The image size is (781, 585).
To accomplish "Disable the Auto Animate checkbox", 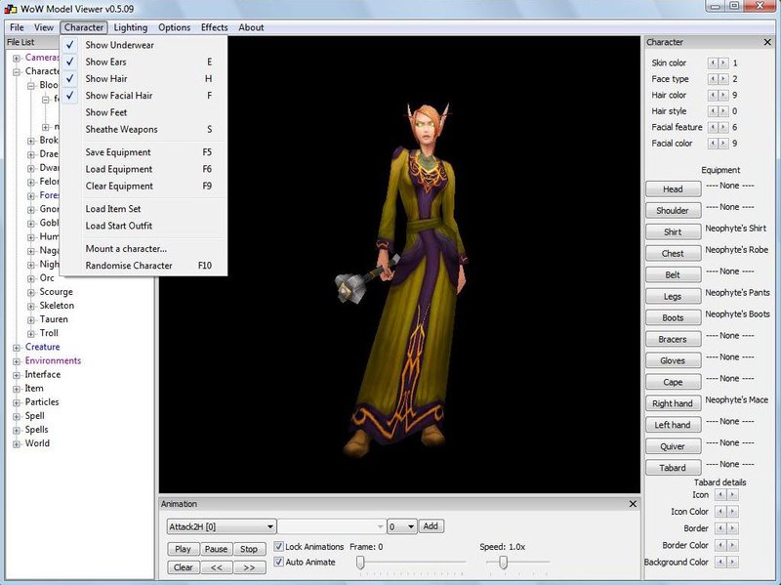I will click(279, 563).
